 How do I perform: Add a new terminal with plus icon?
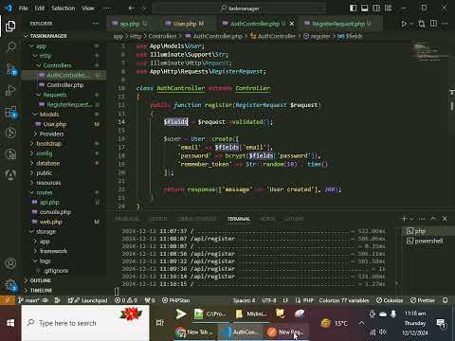(x=404, y=219)
